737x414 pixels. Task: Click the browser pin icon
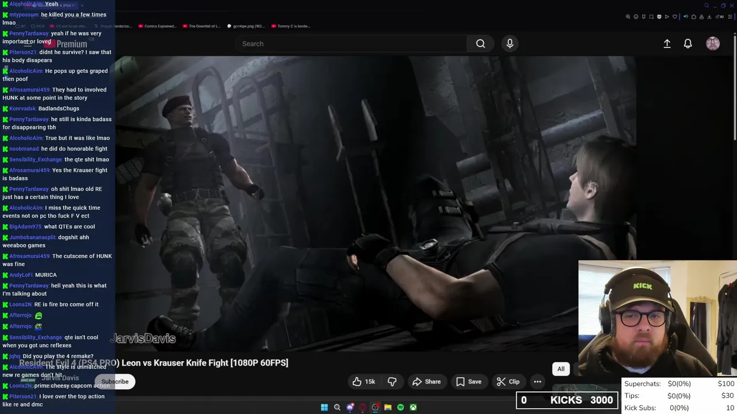[x=644, y=17]
